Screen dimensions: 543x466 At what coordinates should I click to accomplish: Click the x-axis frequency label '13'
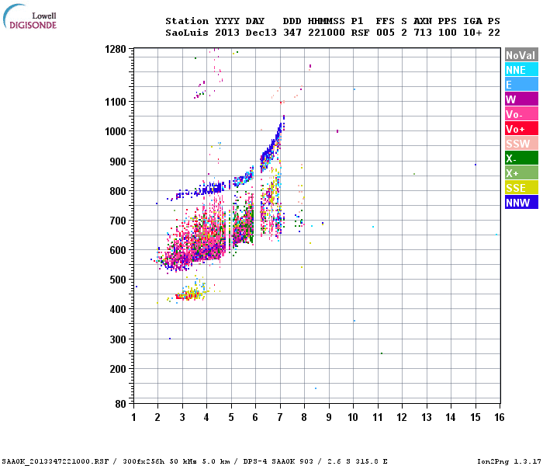coord(427,417)
